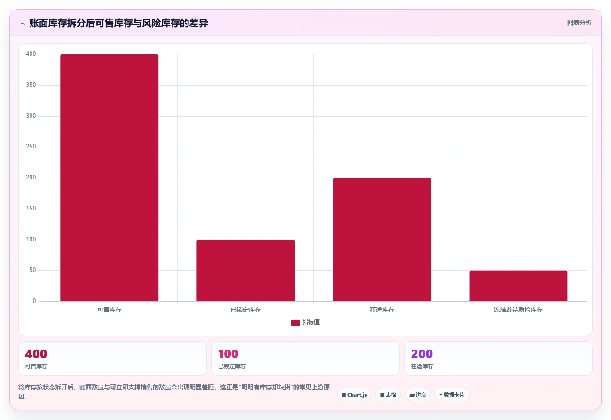Screen dimensions: 611x420
Task: Click the 已锁定库存 x-axis label
Action: click(245, 310)
